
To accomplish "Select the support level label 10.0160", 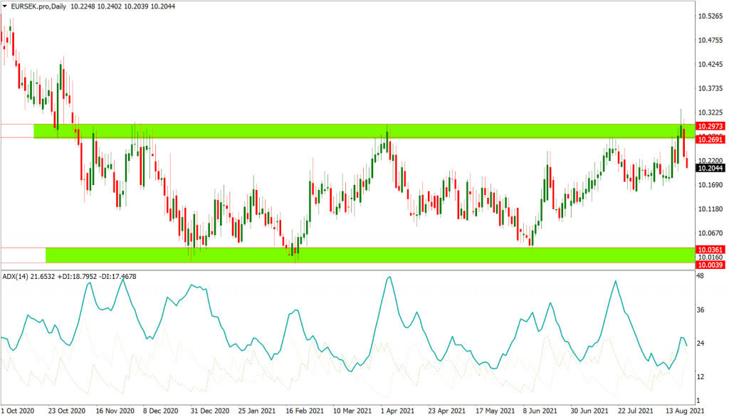I will (710, 258).
